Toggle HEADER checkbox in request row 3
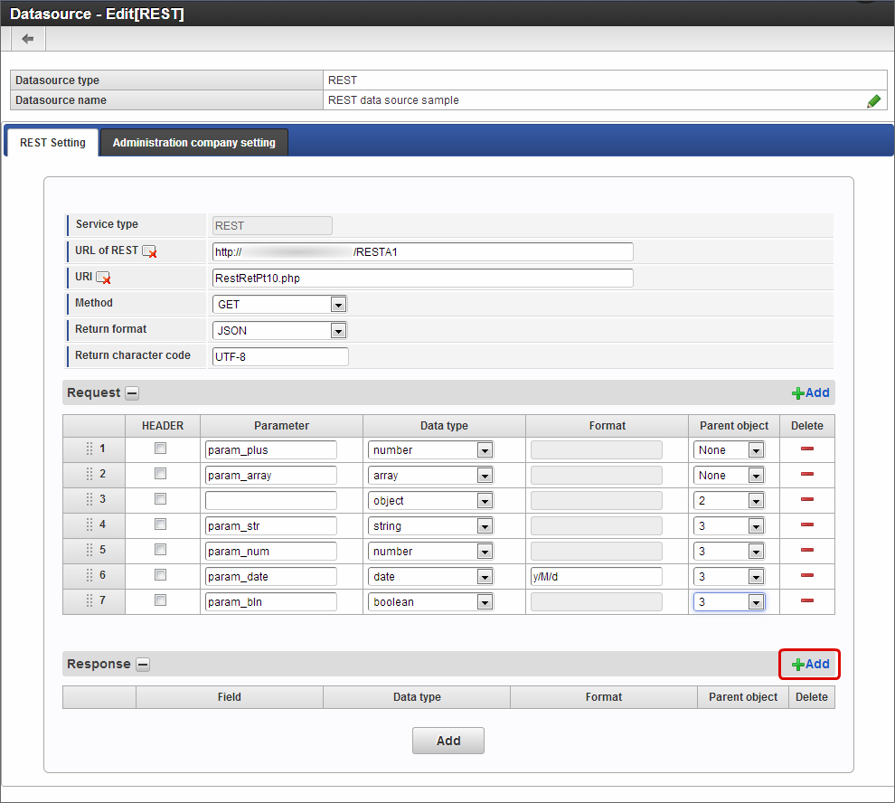Image resolution: width=895 pixels, height=803 pixels. (x=160, y=498)
